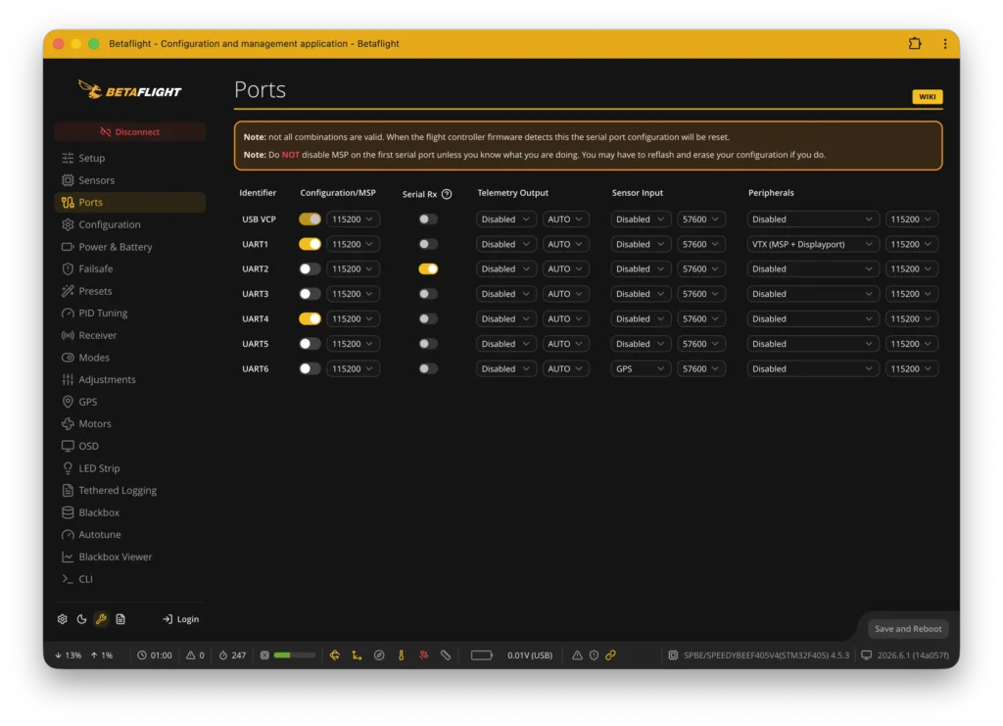Click the 0.01V (USB) voltage readout
The image size is (1003, 726).
pyautogui.click(x=530, y=655)
